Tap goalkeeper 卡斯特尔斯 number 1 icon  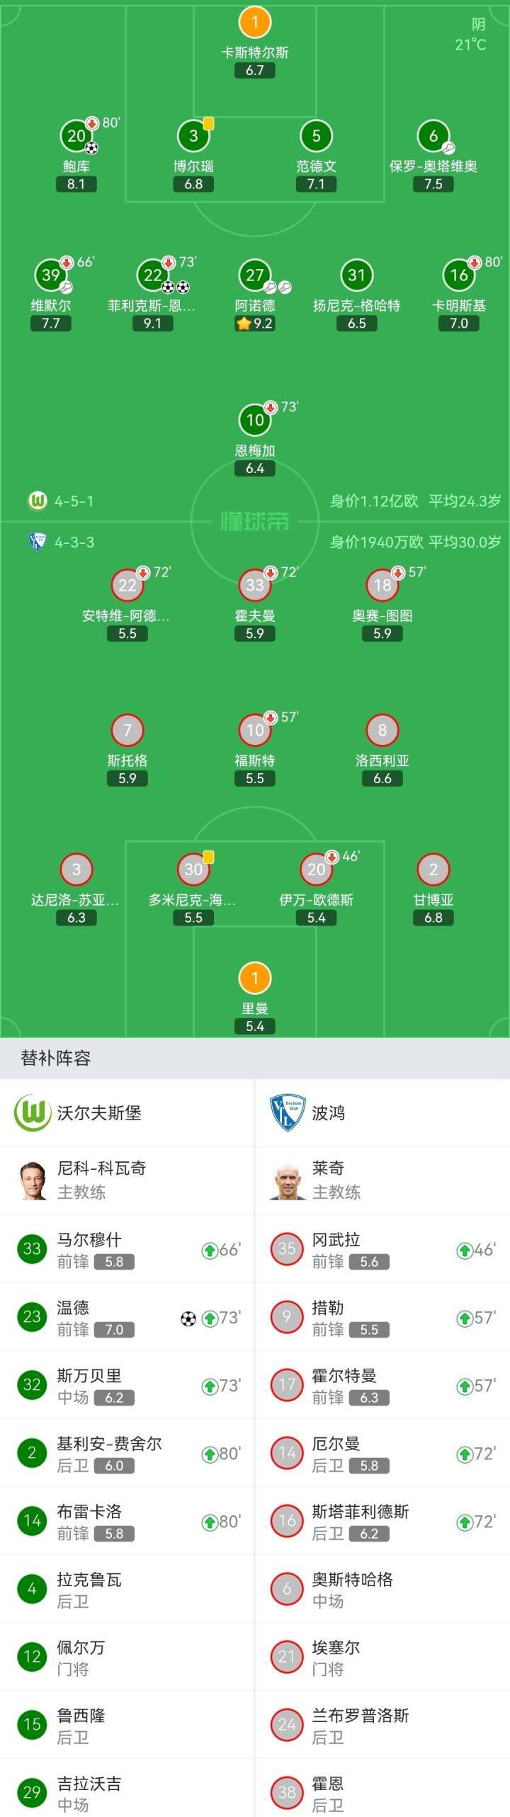pos(255,22)
